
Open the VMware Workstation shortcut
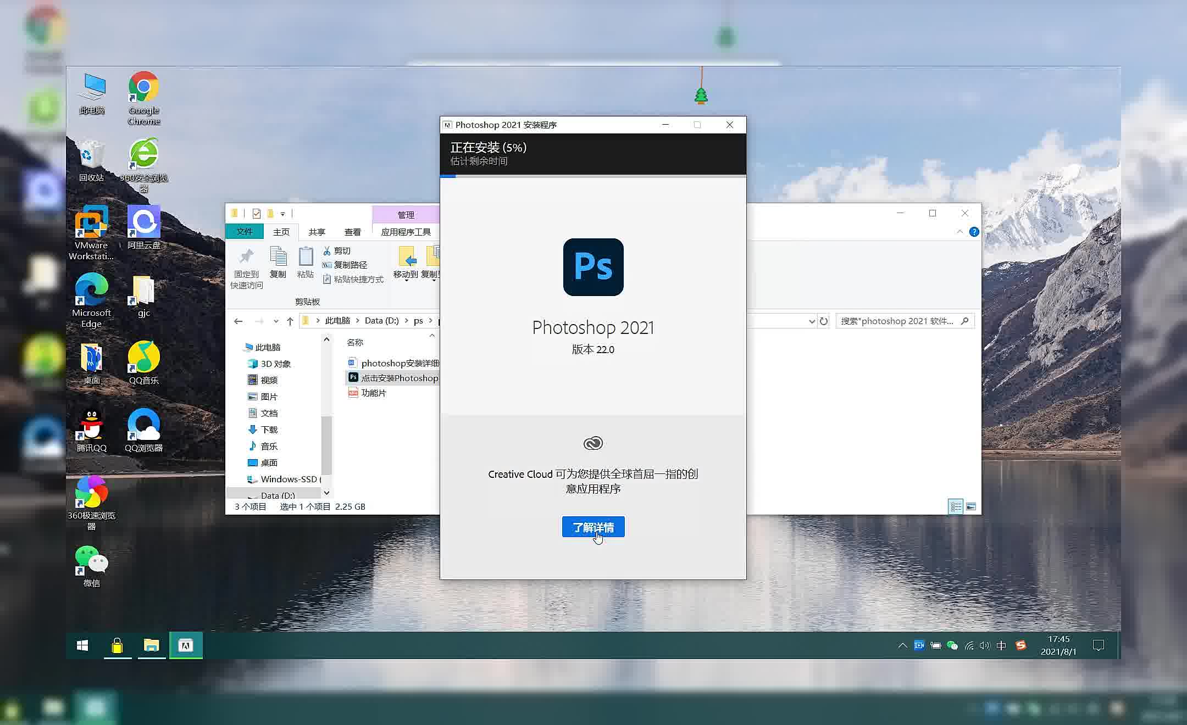coord(91,232)
